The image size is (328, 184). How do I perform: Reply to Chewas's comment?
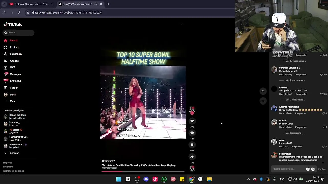click(301, 94)
